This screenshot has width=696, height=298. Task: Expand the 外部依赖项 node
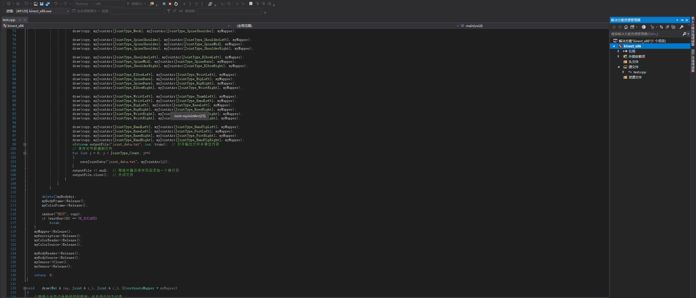[618, 56]
